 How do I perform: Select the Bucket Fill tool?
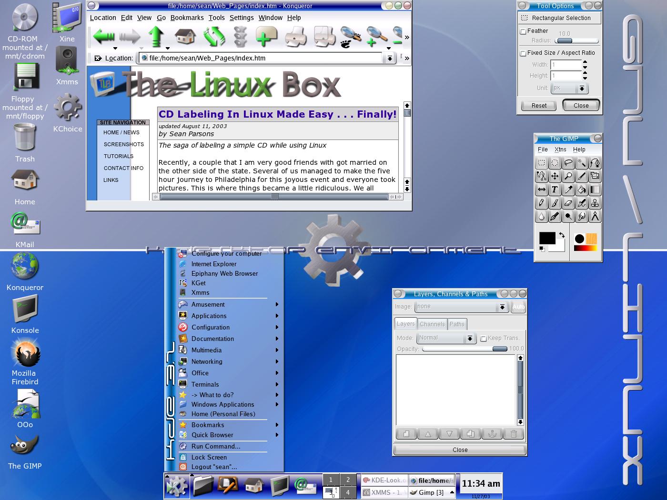[x=582, y=190]
